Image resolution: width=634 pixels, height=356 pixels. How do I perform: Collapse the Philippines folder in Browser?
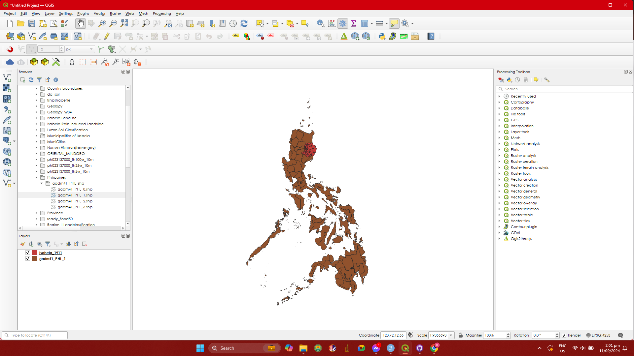click(x=36, y=177)
